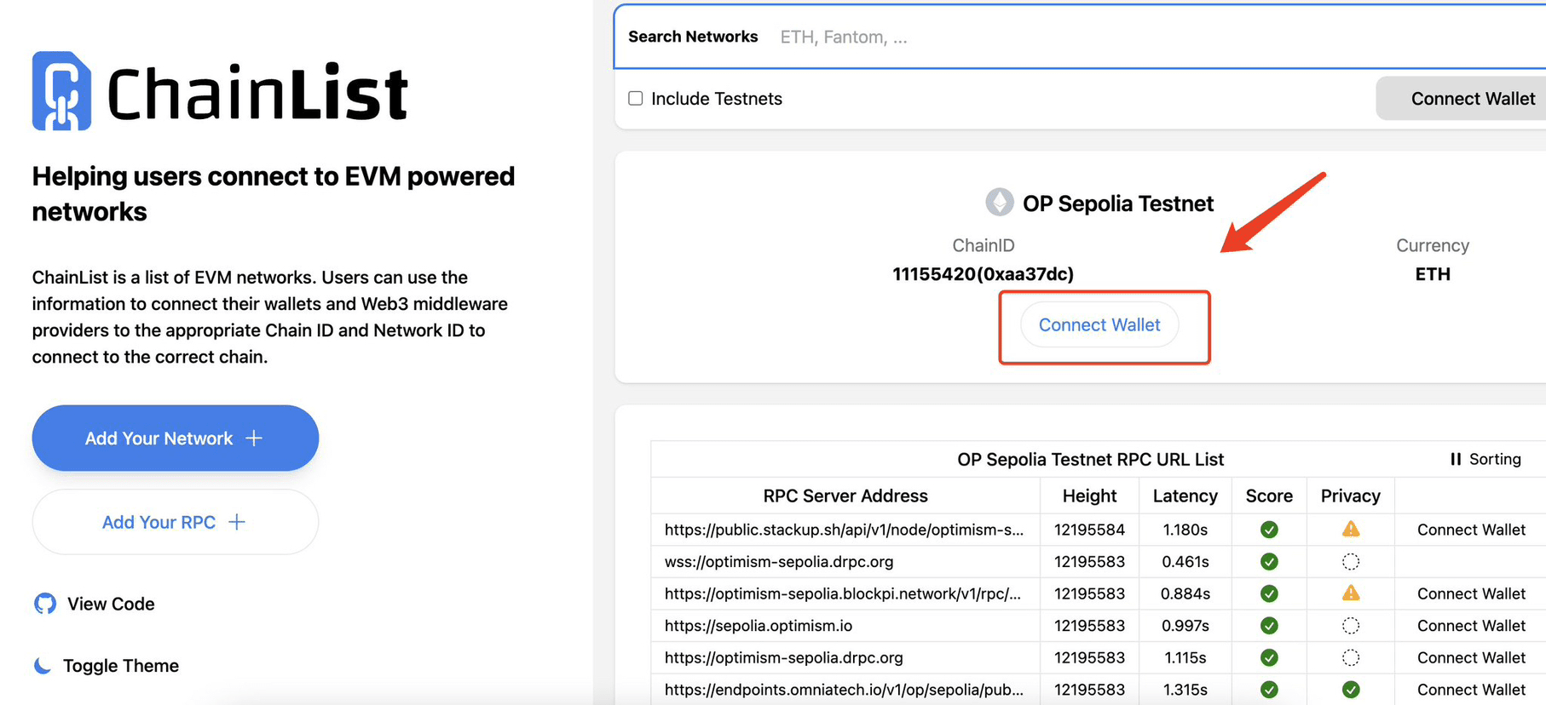Click the latency value 0.997s
Image resolution: width=1546 pixels, height=705 pixels.
(1185, 626)
